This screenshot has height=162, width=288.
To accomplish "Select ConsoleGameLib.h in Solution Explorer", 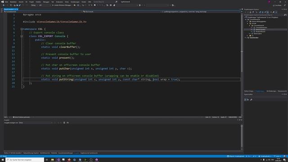I will tap(261, 27).
